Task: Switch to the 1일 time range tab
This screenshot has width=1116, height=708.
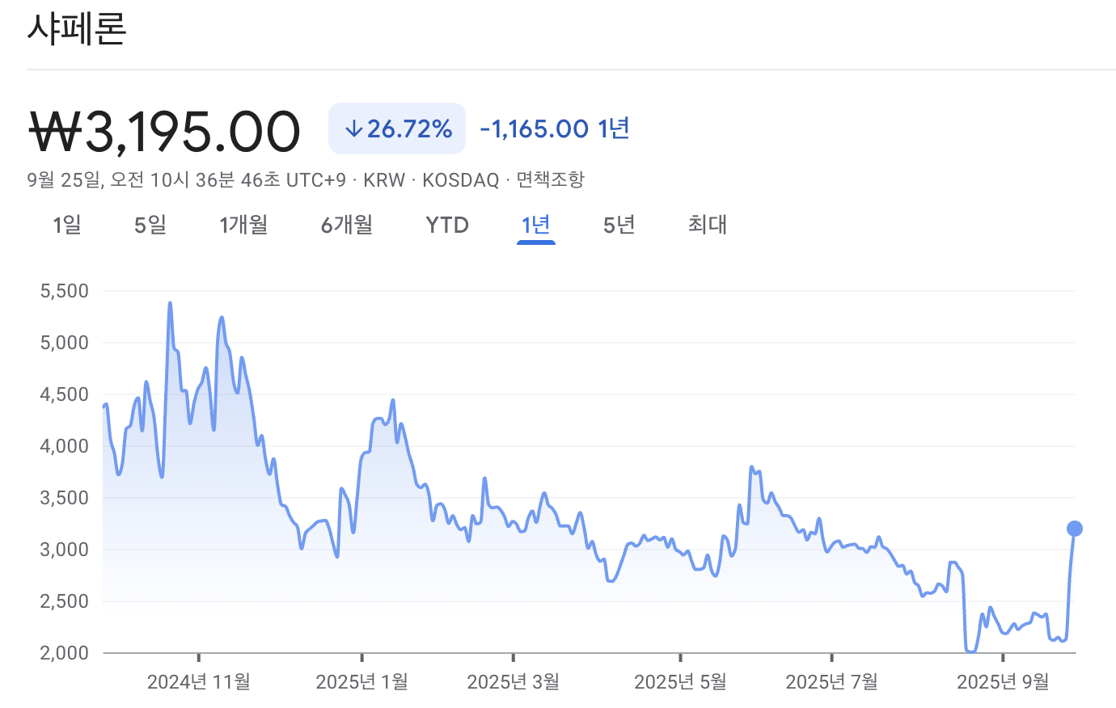Action: point(66,225)
